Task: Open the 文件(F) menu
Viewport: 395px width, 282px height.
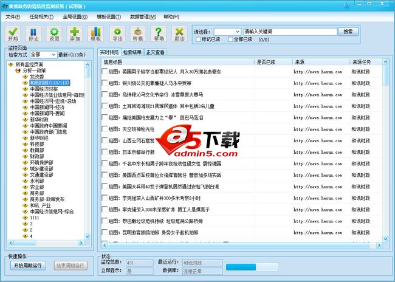Action: (x=13, y=17)
